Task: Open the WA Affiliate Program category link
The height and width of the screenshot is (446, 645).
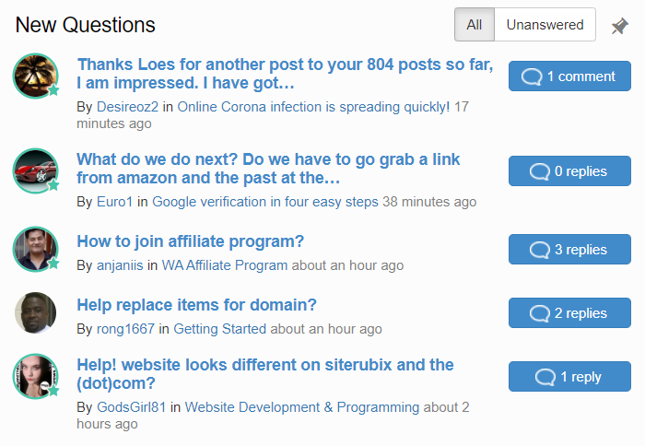Action: pos(225,265)
